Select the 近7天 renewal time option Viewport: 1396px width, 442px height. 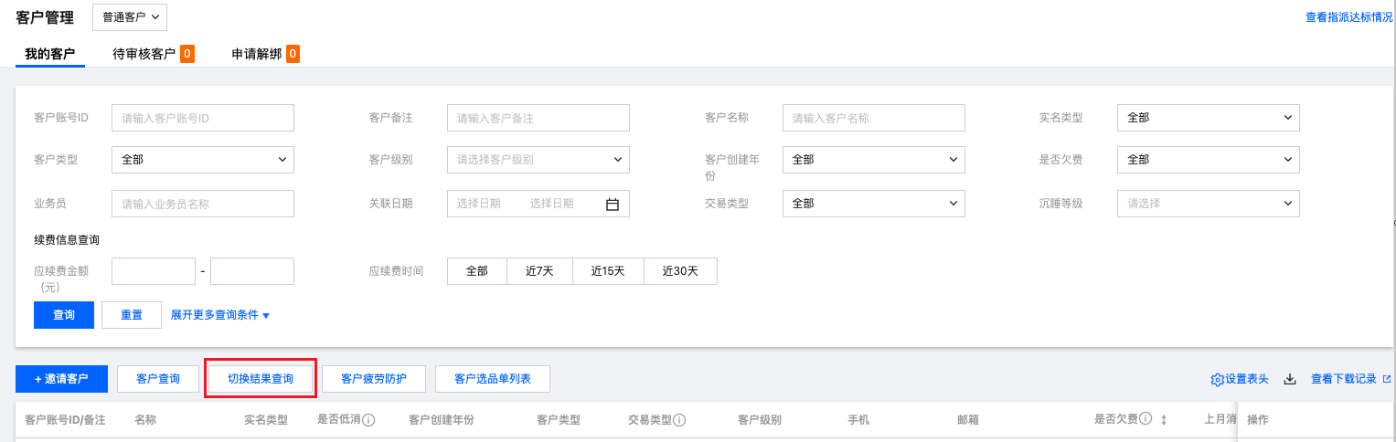click(x=539, y=271)
